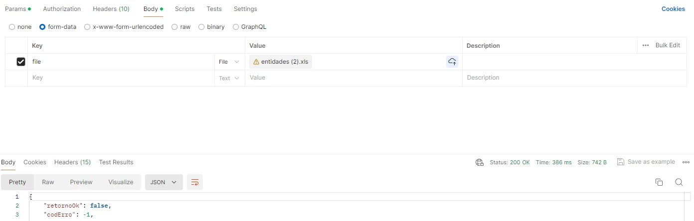Choose the x-www-form-urlencoded radio option
The height and width of the screenshot is (221, 694).
click(x=87, y=27)
